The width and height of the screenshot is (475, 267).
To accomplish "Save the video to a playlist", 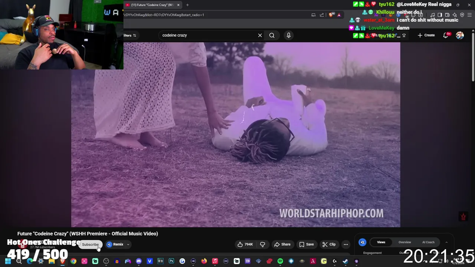I will 307,244.
